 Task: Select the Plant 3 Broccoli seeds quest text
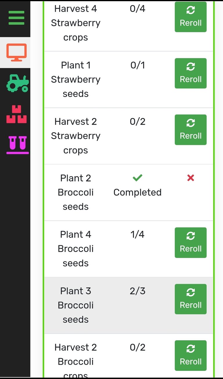click(76, 305)
